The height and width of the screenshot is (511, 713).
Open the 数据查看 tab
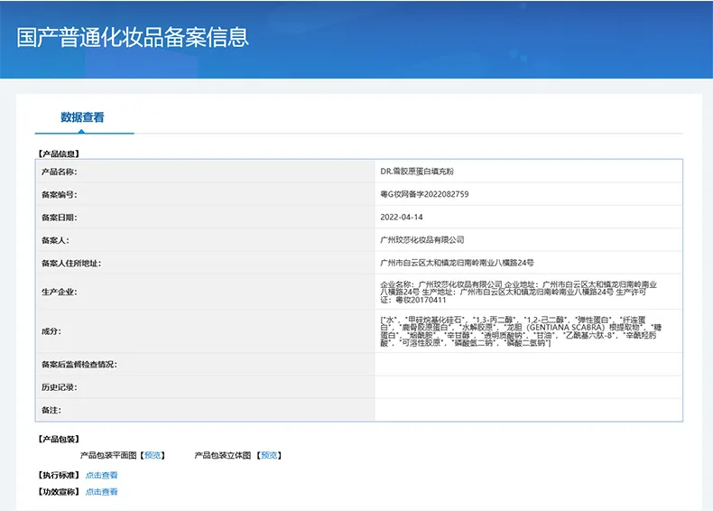point(82,117)
